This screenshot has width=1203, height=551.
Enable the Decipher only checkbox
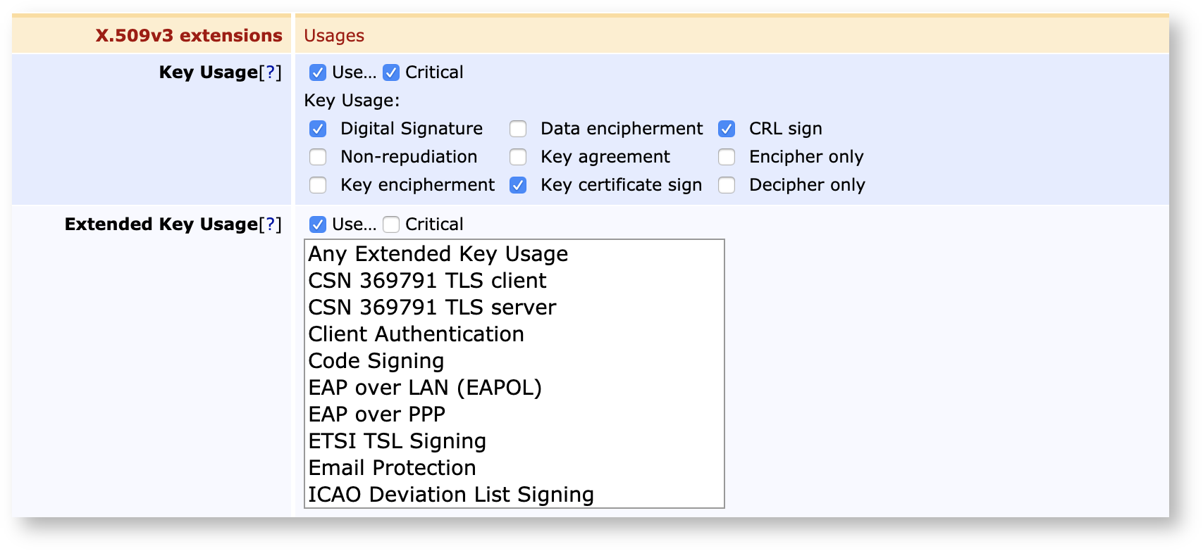pyautogui.click(x=727, y=185)
